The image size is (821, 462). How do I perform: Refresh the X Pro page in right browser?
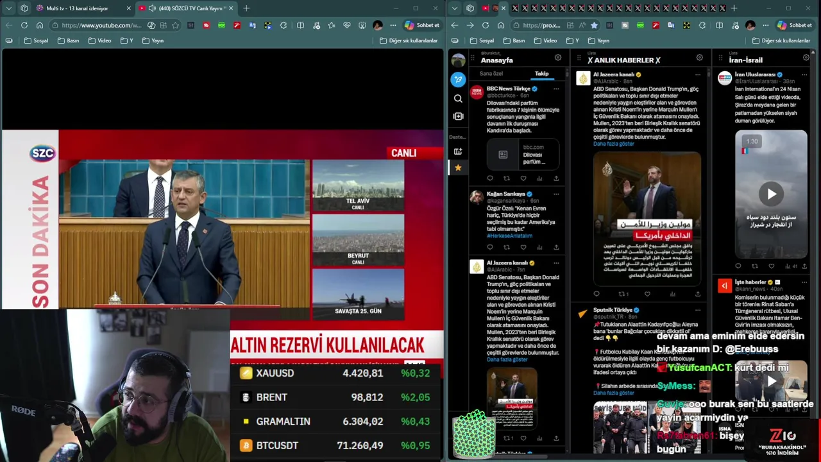(x=486, y=25)
